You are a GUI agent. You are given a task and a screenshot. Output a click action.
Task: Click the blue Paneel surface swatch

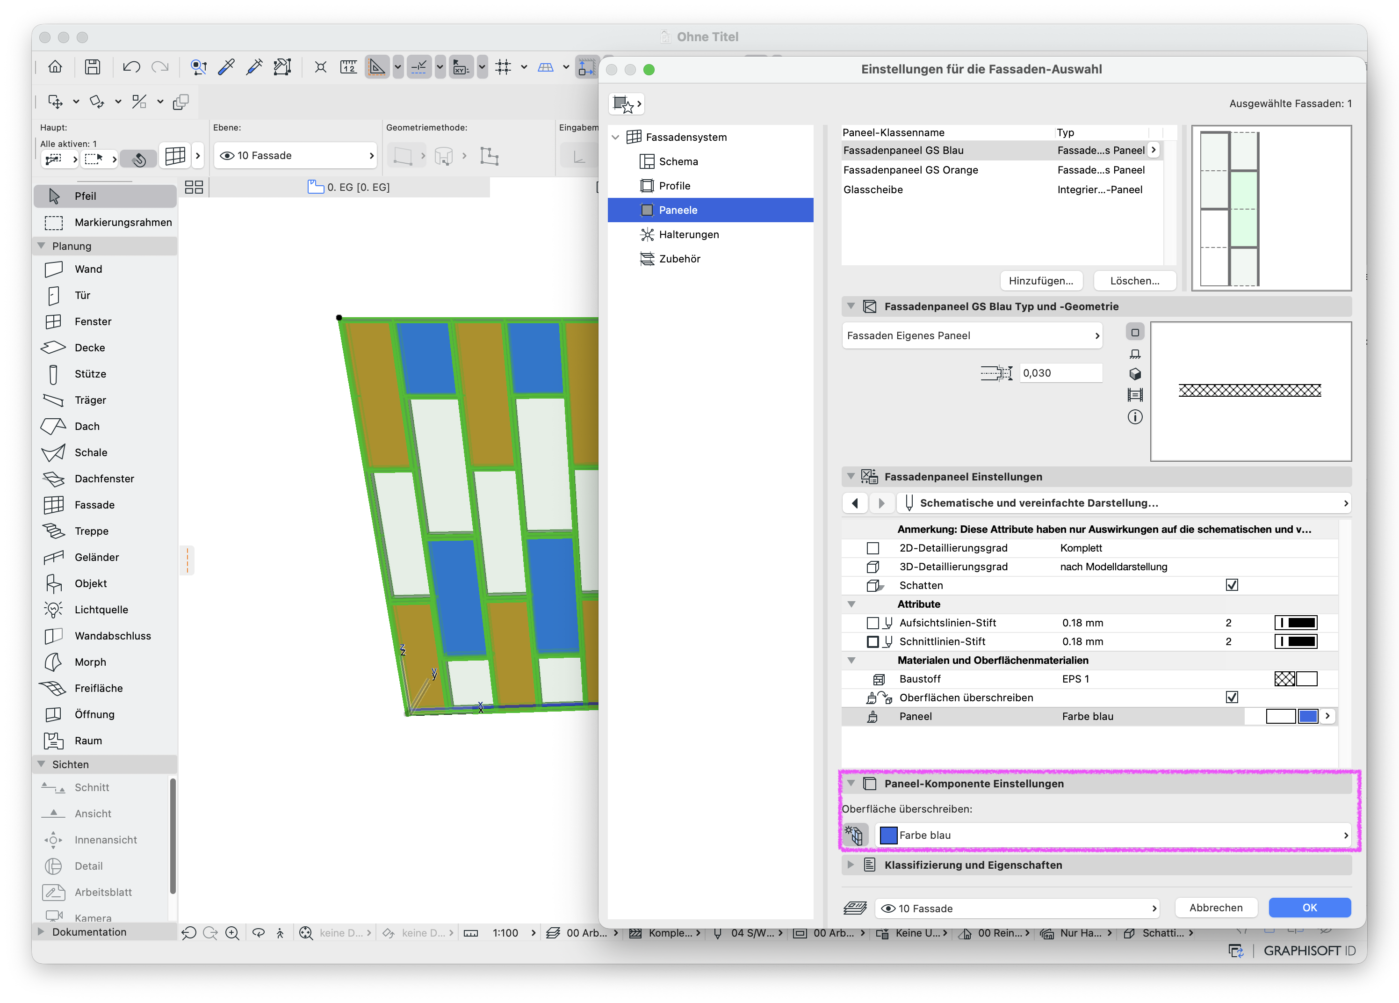tap(1308, 716)
